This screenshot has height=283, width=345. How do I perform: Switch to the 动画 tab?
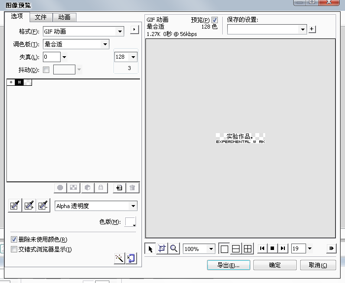(64, 17)
